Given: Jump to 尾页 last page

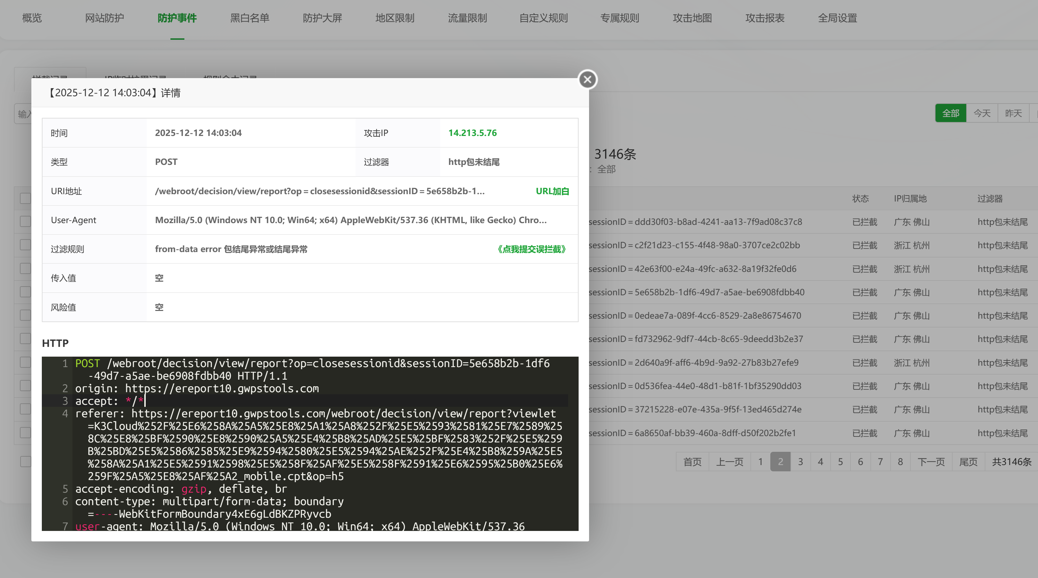Looking at the screenshot, I should 968,462.
